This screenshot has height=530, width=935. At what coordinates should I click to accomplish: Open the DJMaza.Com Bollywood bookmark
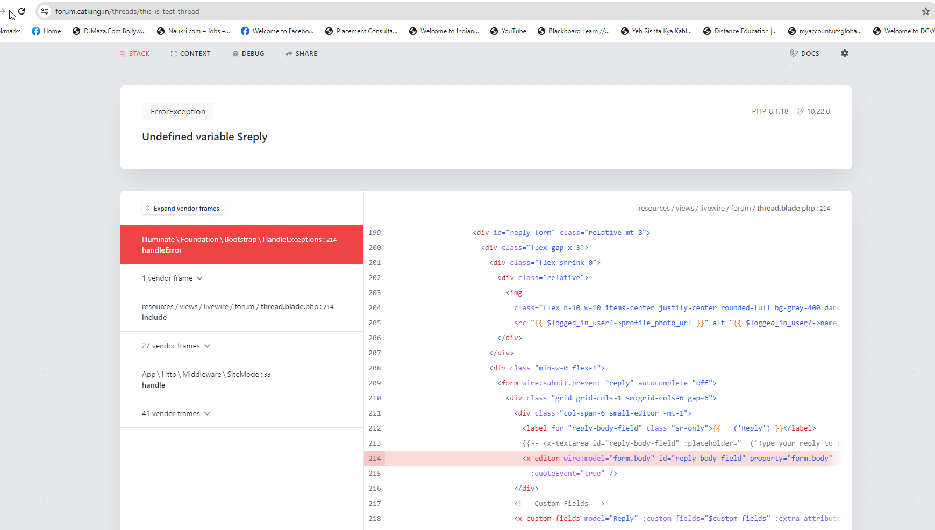pyautogui.click(x=109, y=31)
